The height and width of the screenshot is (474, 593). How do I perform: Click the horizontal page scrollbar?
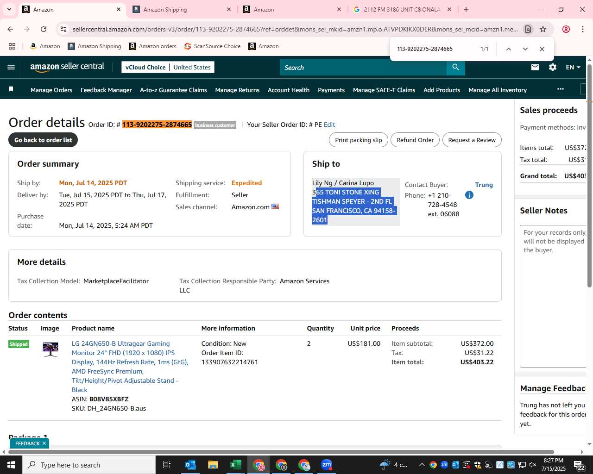281,452
